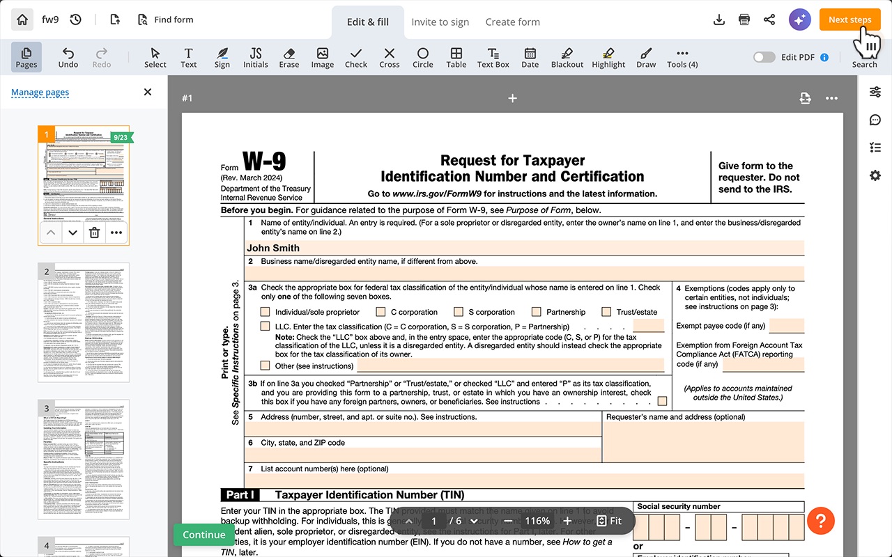Click the Next steps button
Viewport: 892px width, 557px height.
click(849, 19)
